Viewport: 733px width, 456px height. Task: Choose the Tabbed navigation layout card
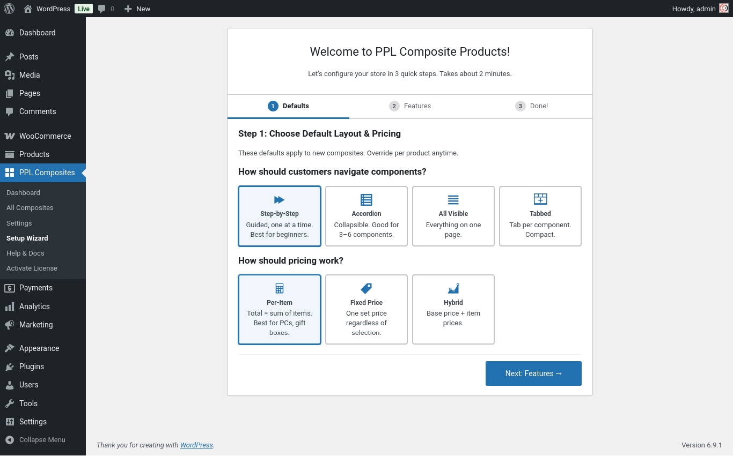pyautogui.click(x=540, y=216)
